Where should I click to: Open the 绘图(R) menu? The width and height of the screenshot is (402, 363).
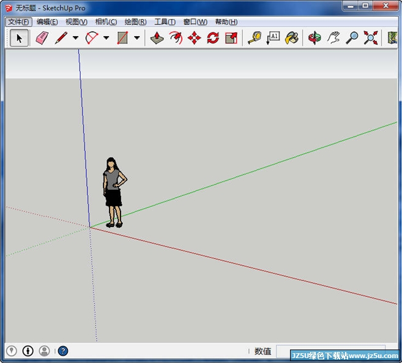135,22
